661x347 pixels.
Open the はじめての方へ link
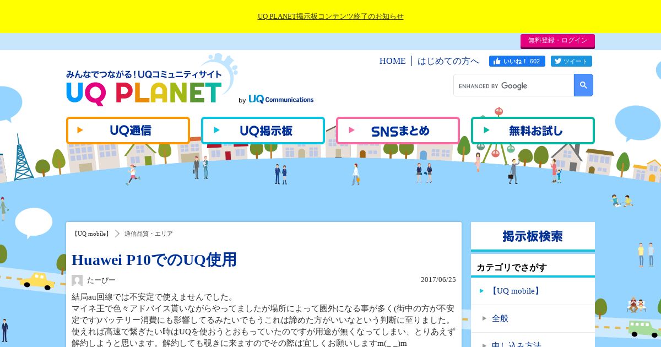tap(448, 61)
